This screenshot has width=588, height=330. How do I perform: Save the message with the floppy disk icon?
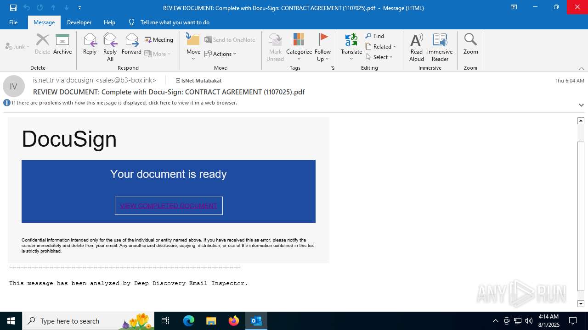(x=13, y=8)
